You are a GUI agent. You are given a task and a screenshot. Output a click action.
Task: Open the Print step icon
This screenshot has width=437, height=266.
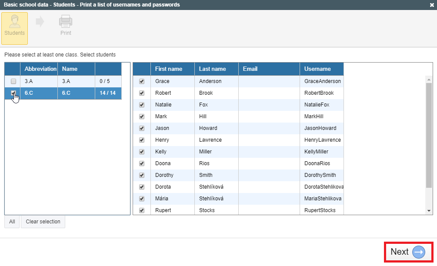[66, 25]
